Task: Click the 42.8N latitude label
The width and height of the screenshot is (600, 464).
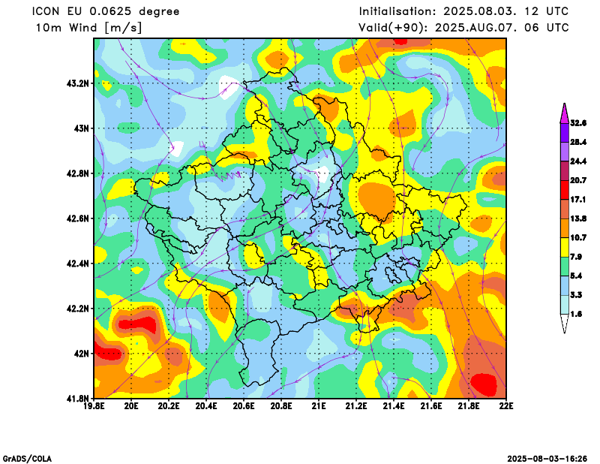Action: coord(78,173)
